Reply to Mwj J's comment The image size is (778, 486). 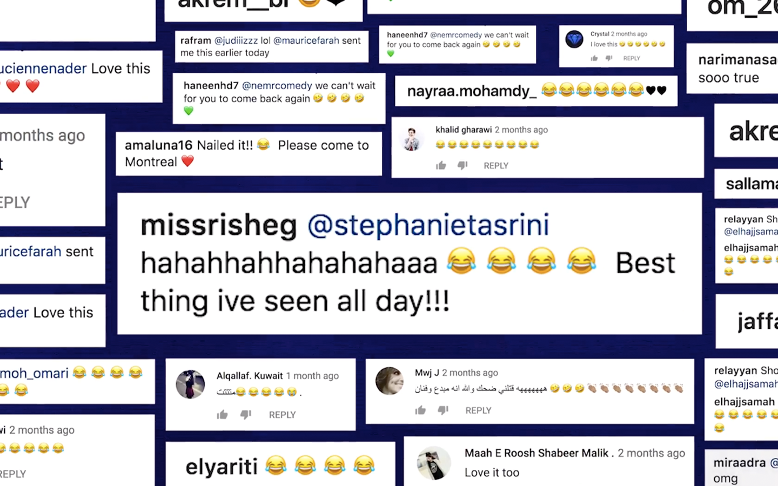point(478,410)
